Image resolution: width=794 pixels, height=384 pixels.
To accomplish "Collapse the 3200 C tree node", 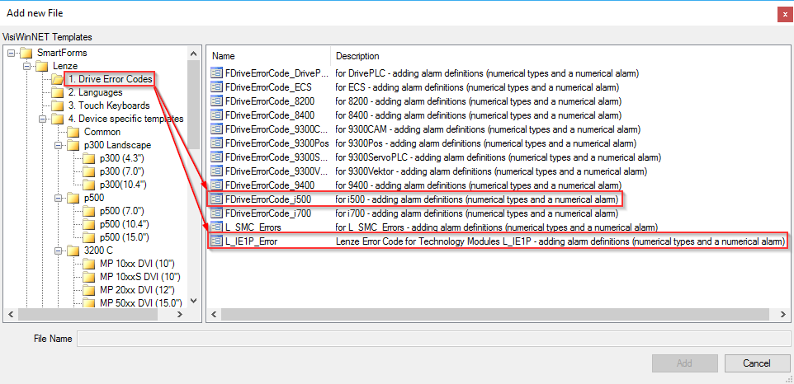I will coord(59,251).
